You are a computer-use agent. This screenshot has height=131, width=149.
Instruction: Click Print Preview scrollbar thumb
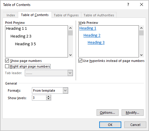70,33
